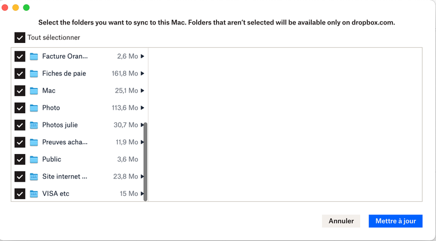
Task: Uncheck the Tout sélectionner checkbox
Action: (x=20, y=38)
